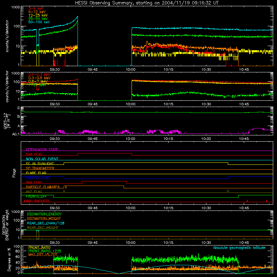Select the orange 6-12 keV legend label
The width and height of the screenshot is (277, 277).
click(37, 12)
